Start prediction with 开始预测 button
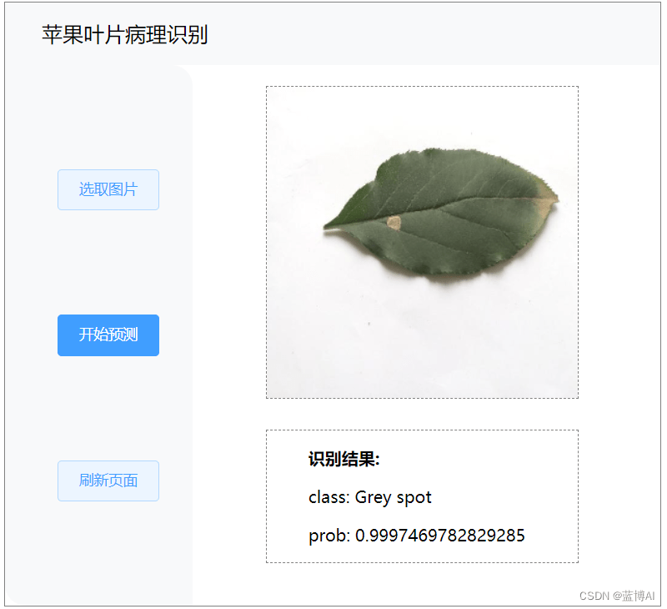The height and width of the screenshot is (609, 667). pyautogui.click(x=108, y=335)
